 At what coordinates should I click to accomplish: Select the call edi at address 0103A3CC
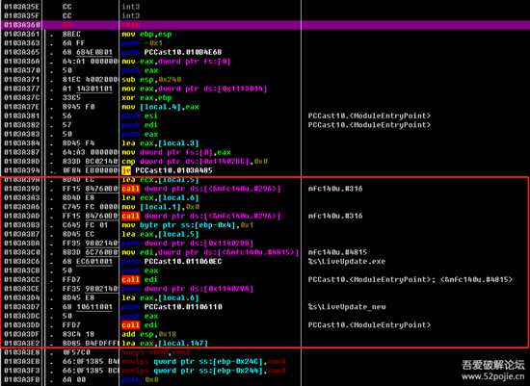(x=140, y=279)
